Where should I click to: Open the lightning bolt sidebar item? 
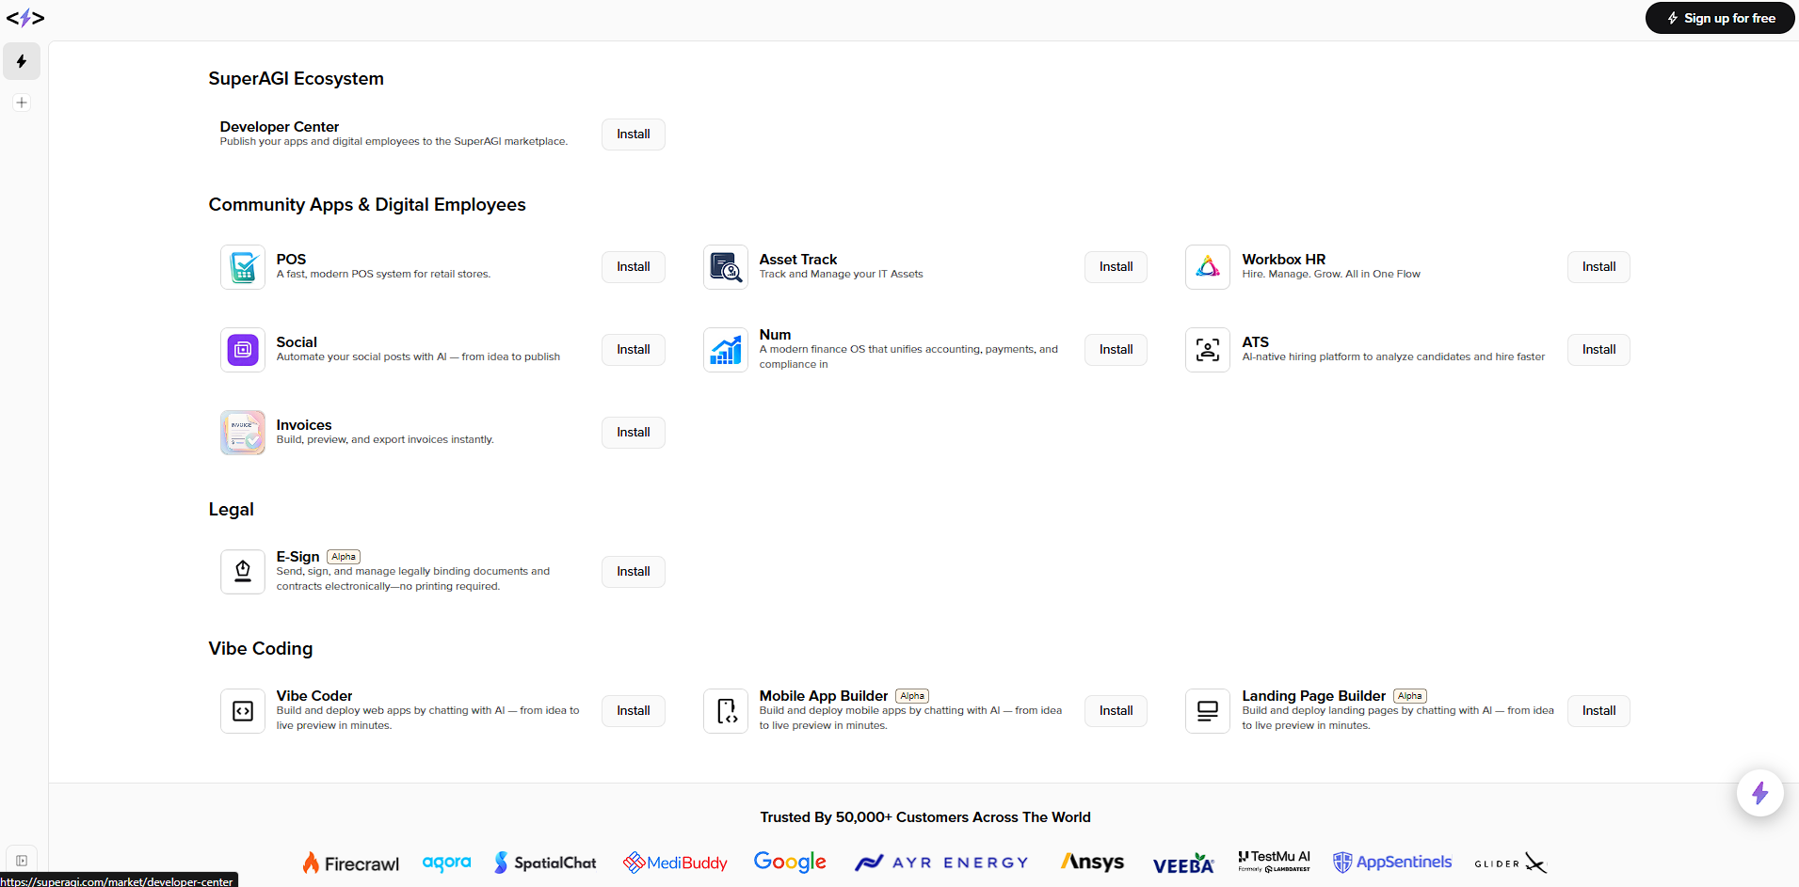pos(22,61)
